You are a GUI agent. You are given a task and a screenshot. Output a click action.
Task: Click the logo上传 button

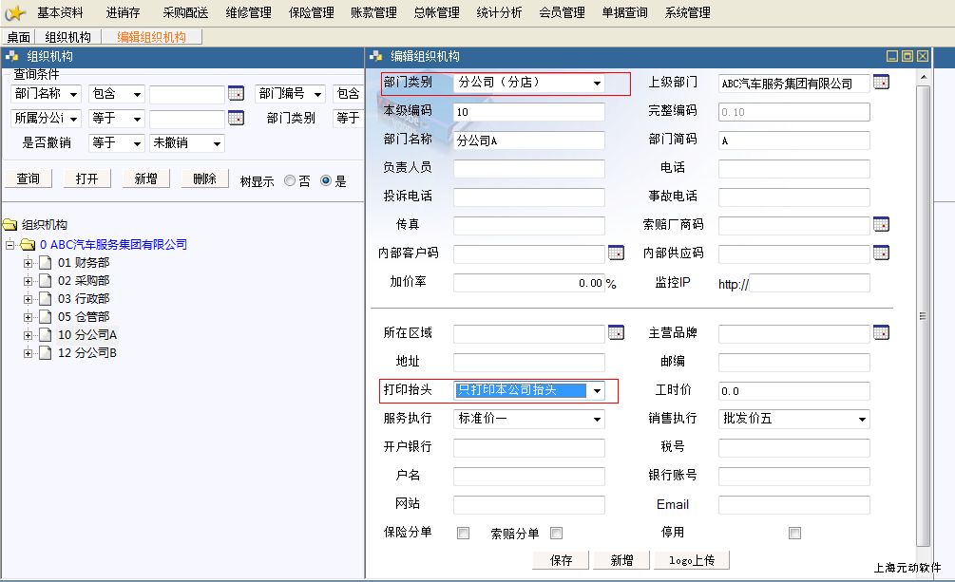692,560
